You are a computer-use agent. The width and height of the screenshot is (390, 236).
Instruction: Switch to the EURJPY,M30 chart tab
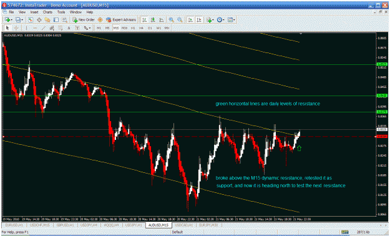[x=208, y=225]
